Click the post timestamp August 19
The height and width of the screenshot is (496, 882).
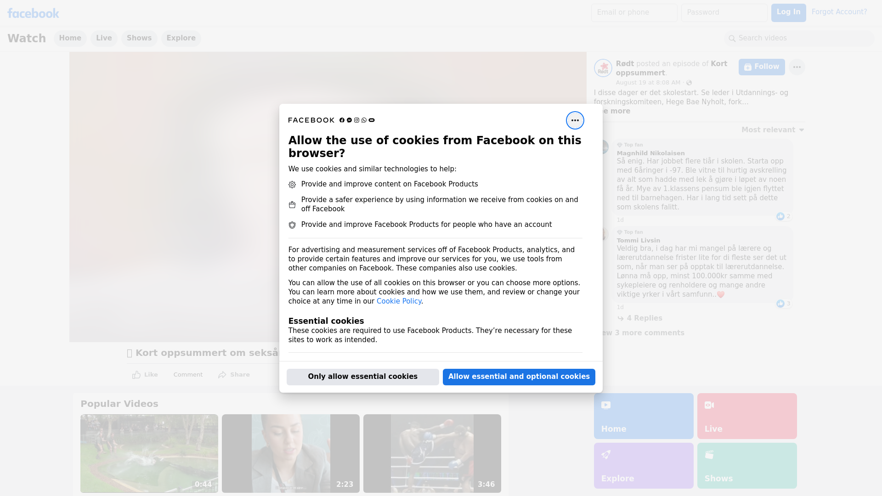[648, 83]
